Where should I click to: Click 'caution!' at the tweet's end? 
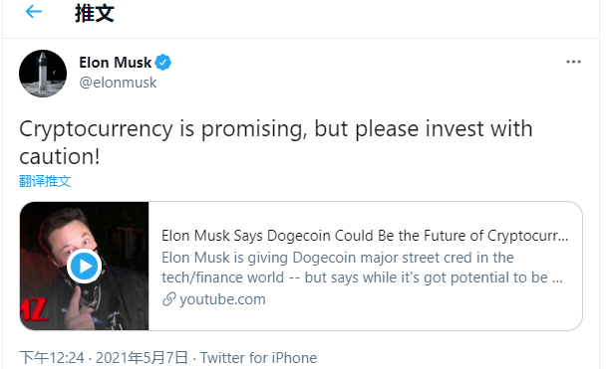tap(60, 157)
